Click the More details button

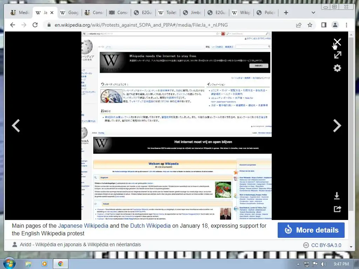pos(311,230)
